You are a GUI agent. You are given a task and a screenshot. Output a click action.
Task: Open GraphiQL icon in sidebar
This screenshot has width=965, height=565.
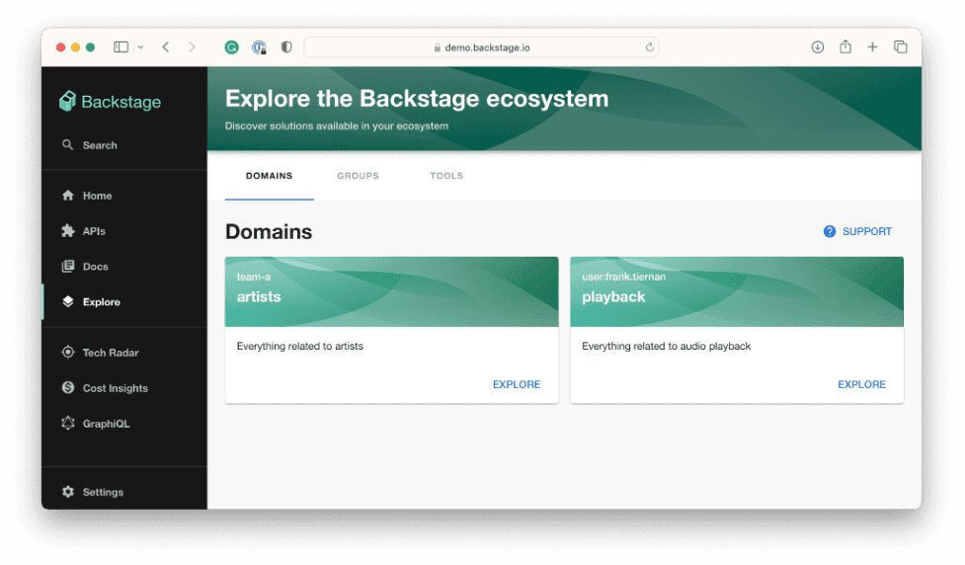click(x=68, y=424)
